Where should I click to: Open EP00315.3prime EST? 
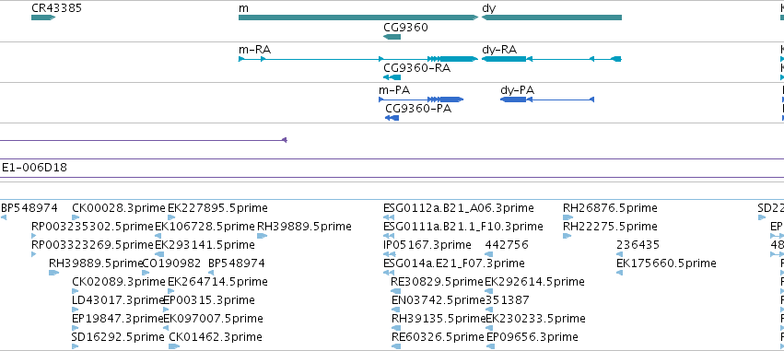click(209, 300)
